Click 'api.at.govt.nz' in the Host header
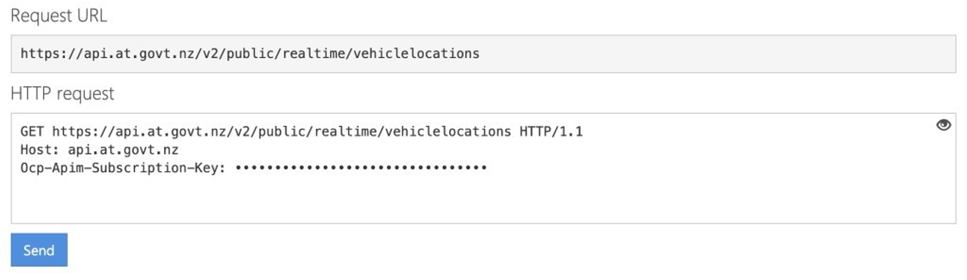The width and height of the screenshot is (967, 280). coord(122,150)
